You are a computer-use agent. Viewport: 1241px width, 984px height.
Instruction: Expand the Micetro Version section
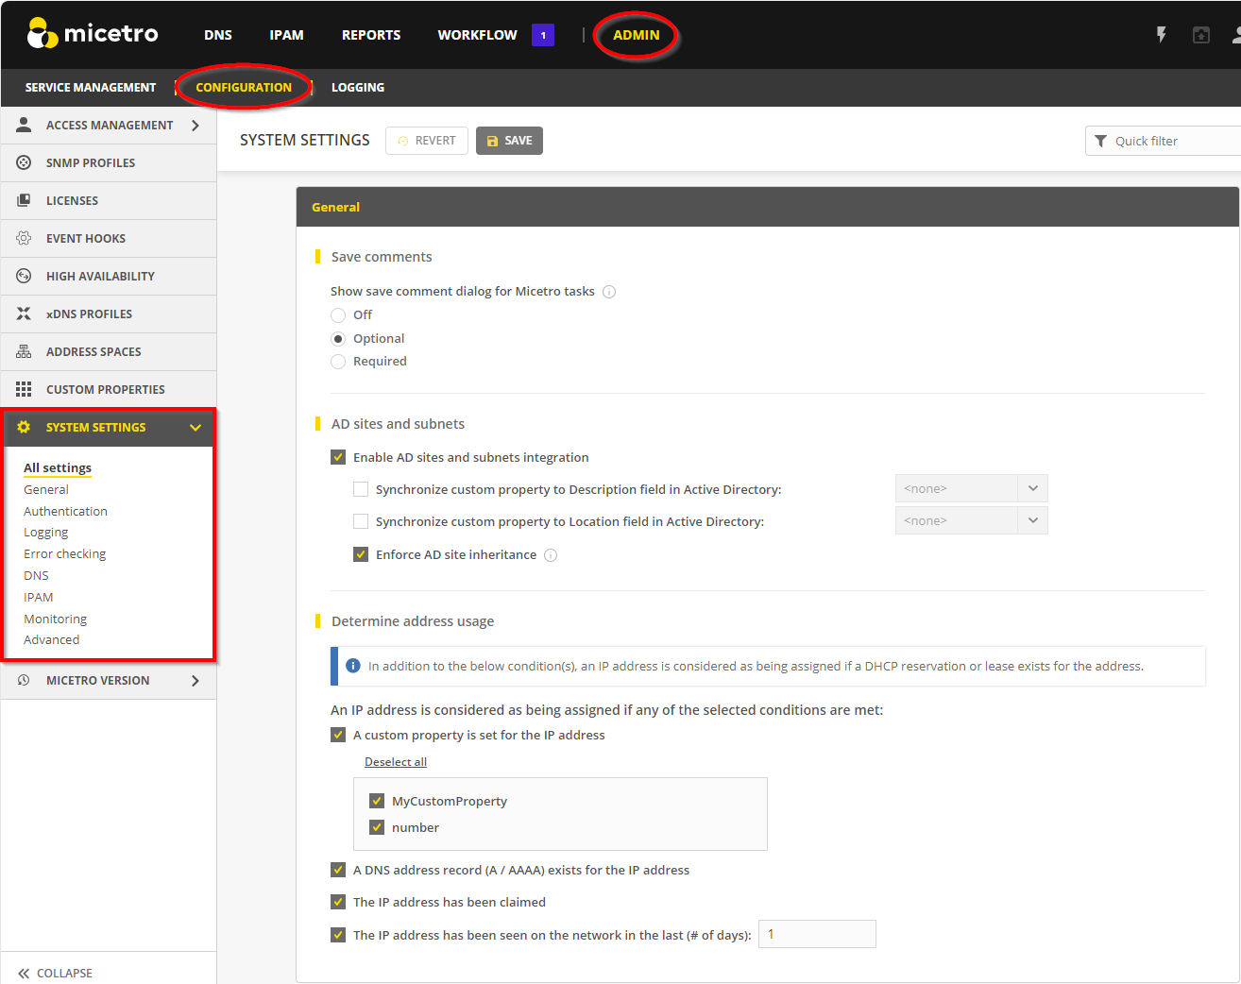pyautogui.click(x=195, y=680)
